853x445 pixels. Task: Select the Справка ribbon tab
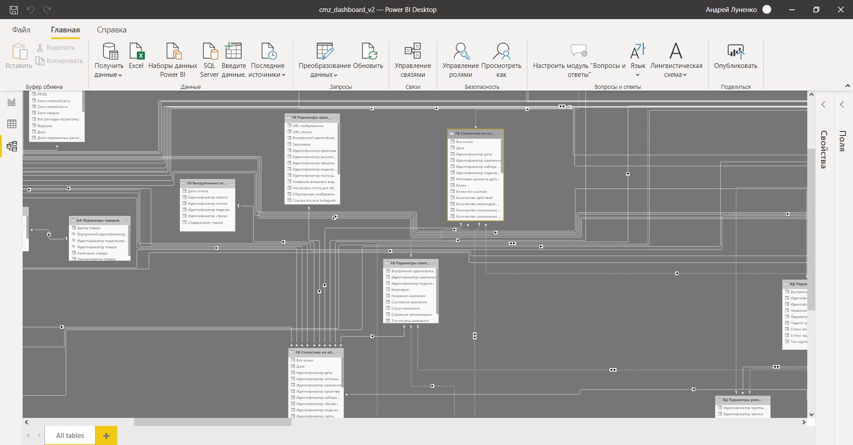(x=112, y=30)
